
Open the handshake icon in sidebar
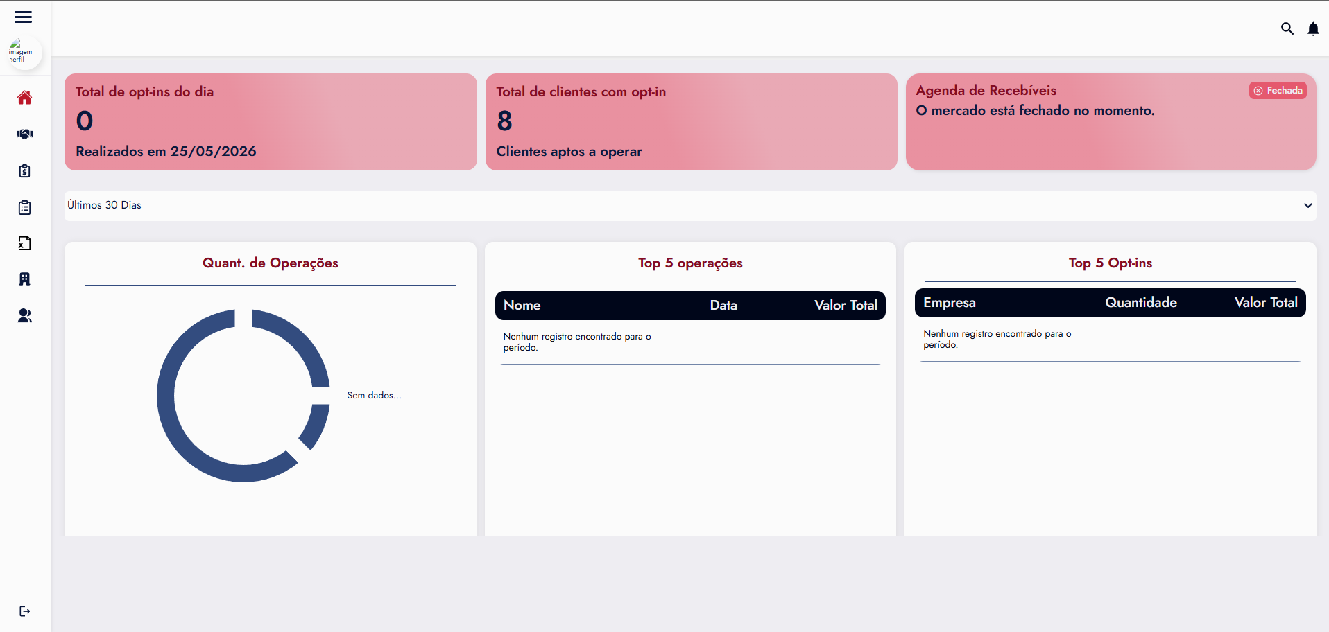24,134
